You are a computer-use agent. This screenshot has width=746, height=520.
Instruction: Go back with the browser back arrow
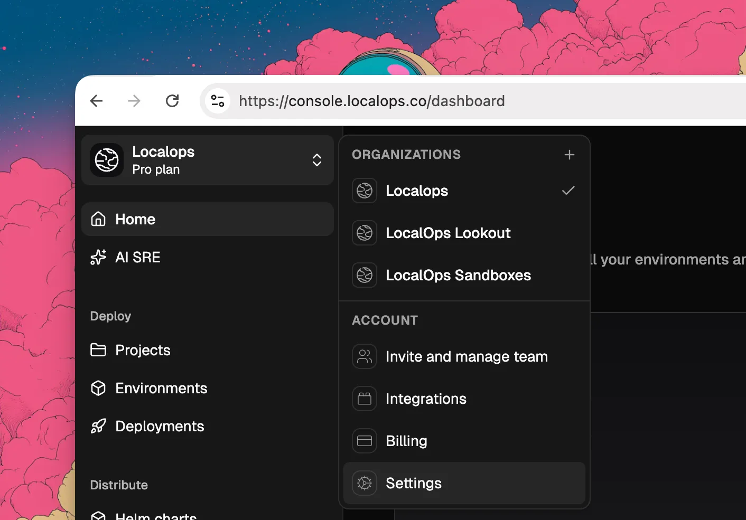coord(96,101)
